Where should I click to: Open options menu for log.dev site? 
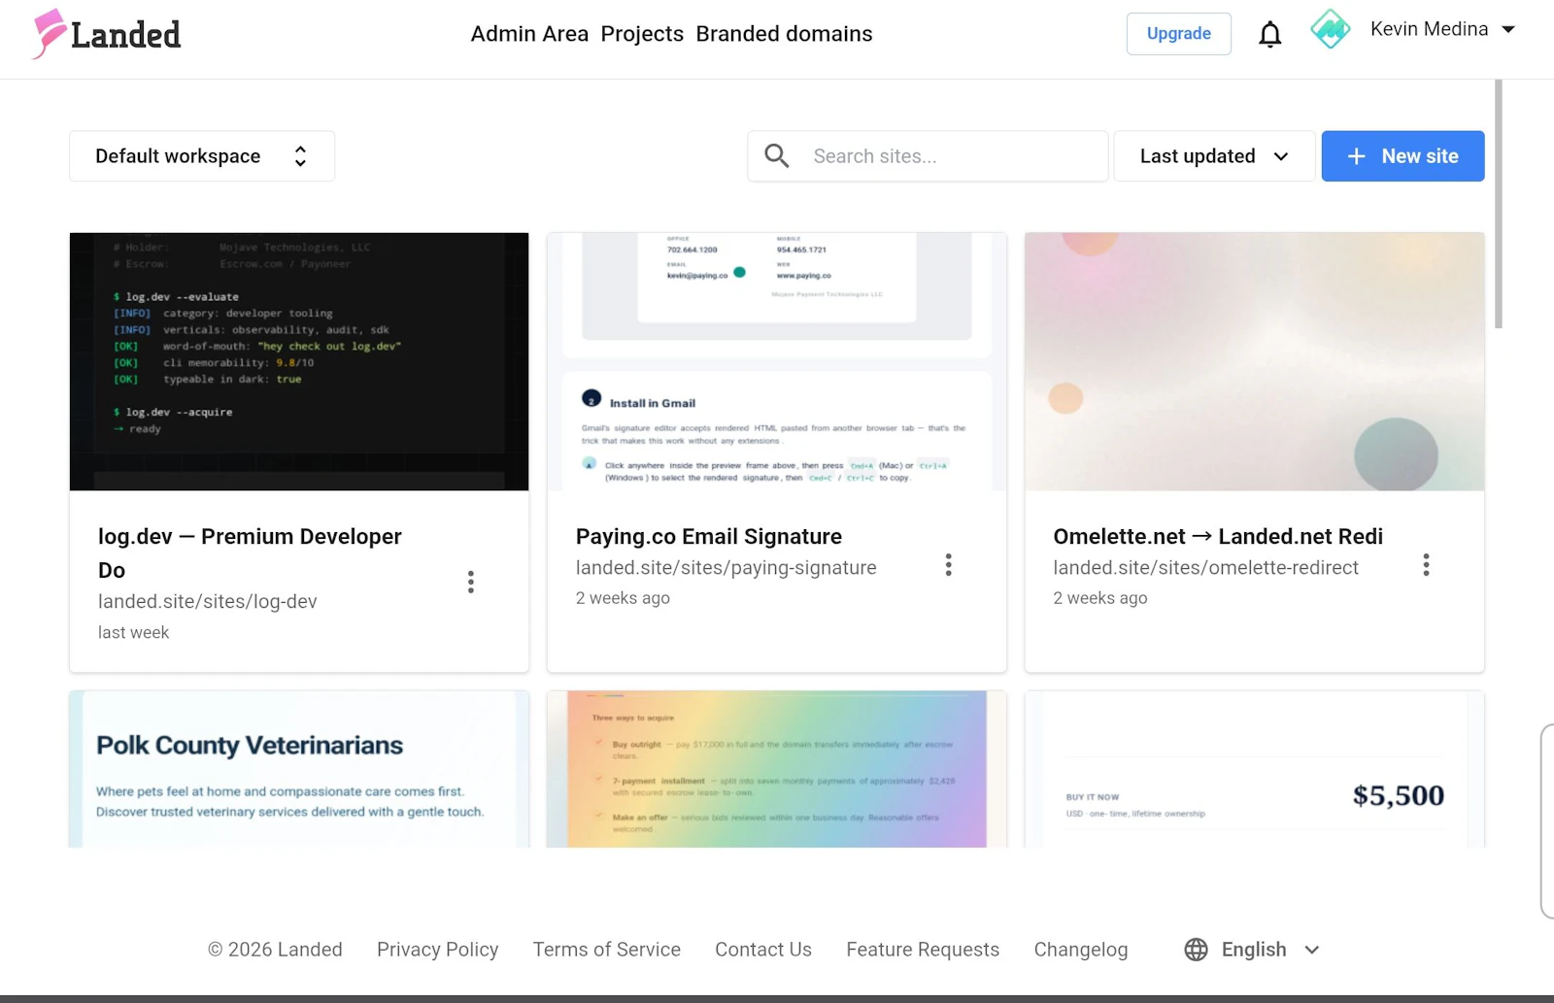(471, 582)
